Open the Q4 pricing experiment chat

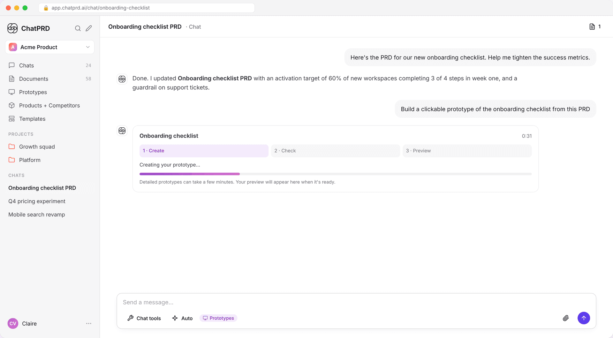50,201
